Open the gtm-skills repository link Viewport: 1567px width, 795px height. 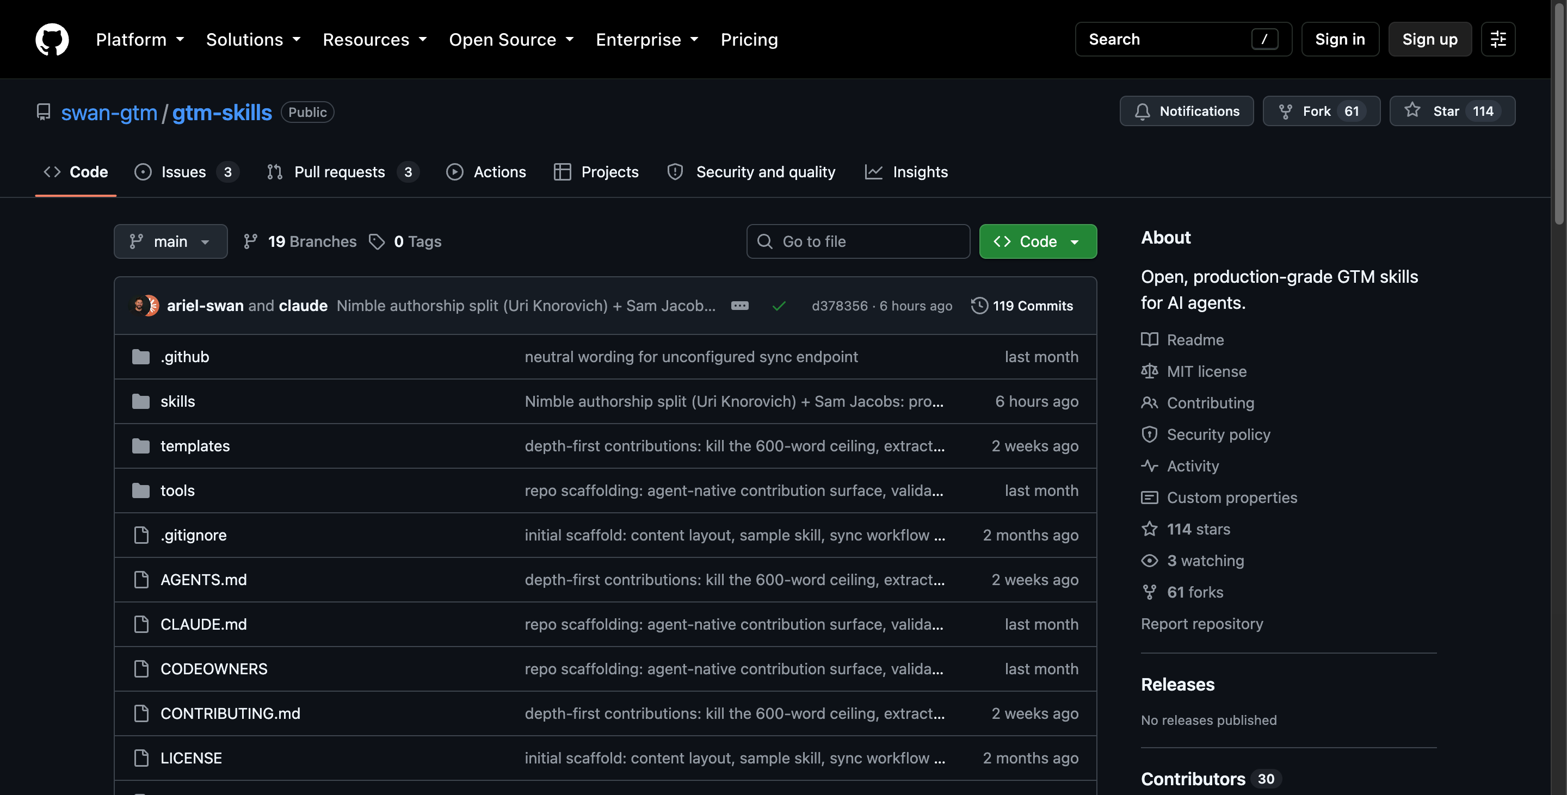tap(222, 113)
